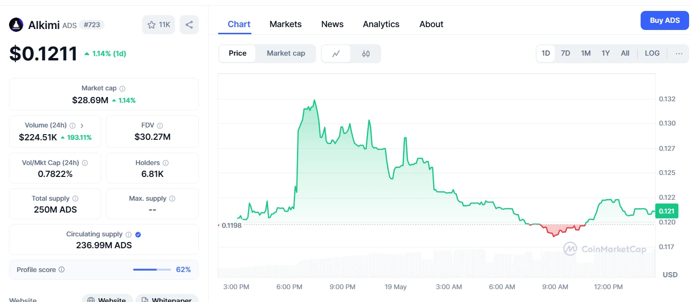Click the verified badge on Circulating supply
Image resolution: width=691 pixels, height=302 pixels.
138,234
